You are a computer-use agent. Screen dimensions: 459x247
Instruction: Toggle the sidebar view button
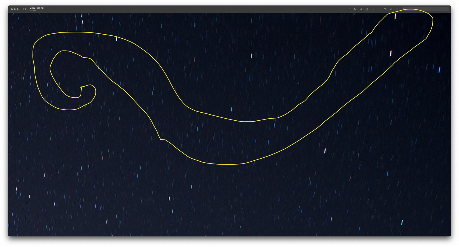pos(24,9)
